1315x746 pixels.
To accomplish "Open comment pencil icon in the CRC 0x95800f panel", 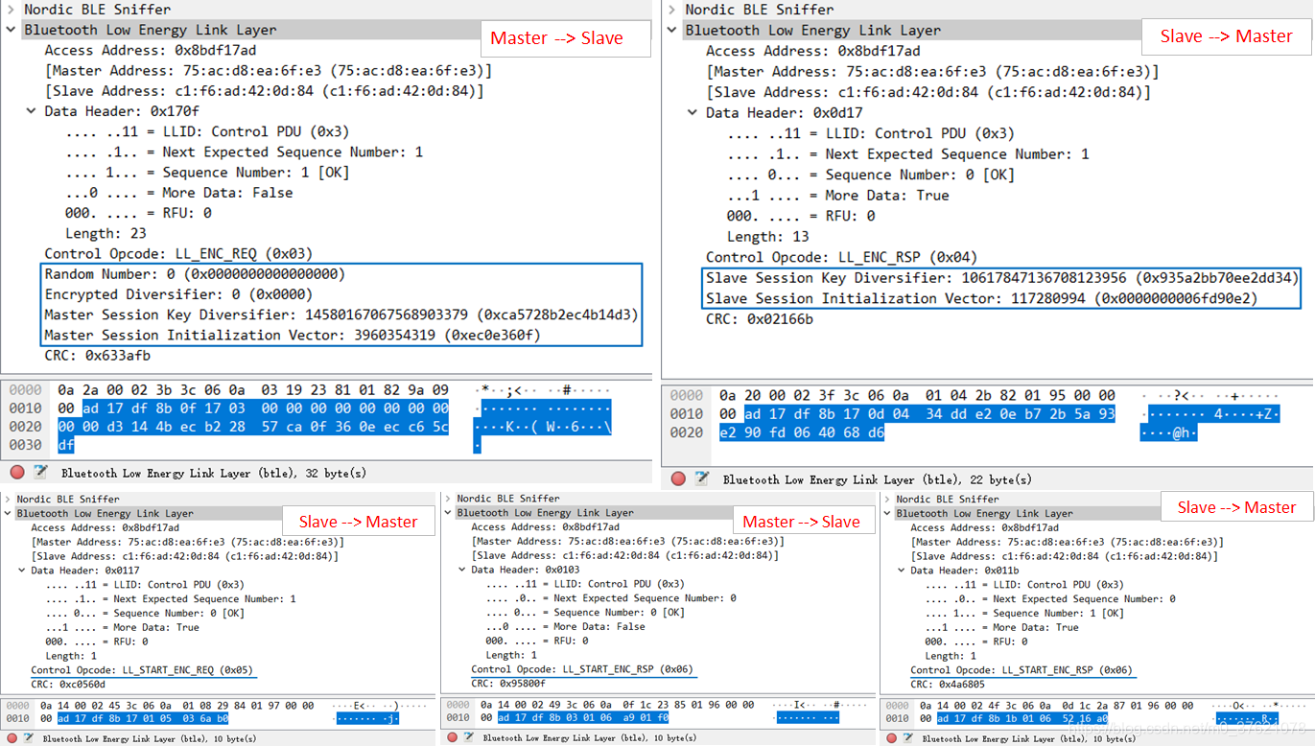I will pos(467,737).
